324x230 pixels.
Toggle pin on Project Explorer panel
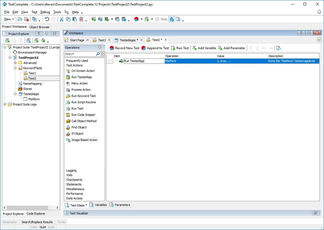pos(47,34)
